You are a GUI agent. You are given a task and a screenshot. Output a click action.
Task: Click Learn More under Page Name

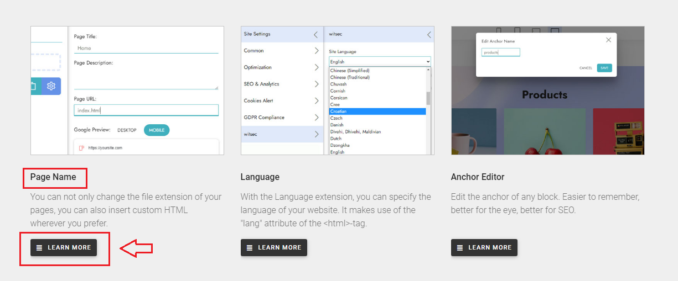point(64,248)
